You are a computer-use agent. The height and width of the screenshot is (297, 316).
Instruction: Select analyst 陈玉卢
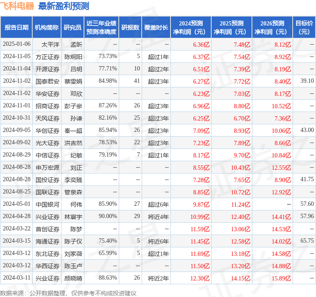(x=73, y=266)
